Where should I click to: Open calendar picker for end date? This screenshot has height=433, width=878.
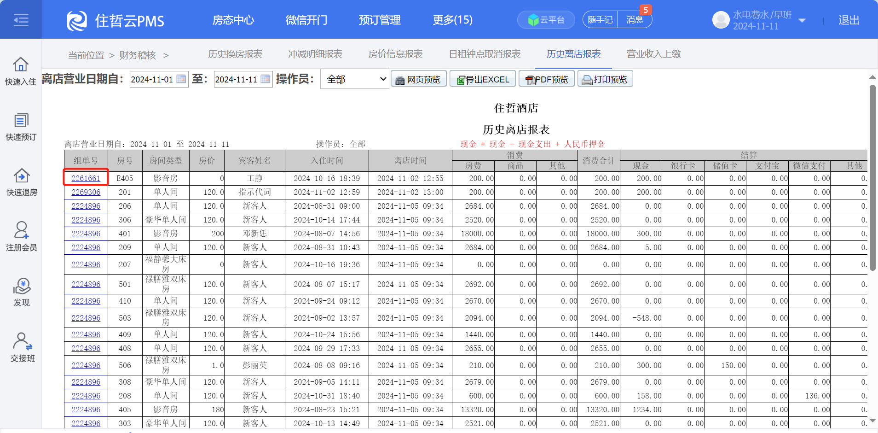point(266,79)
